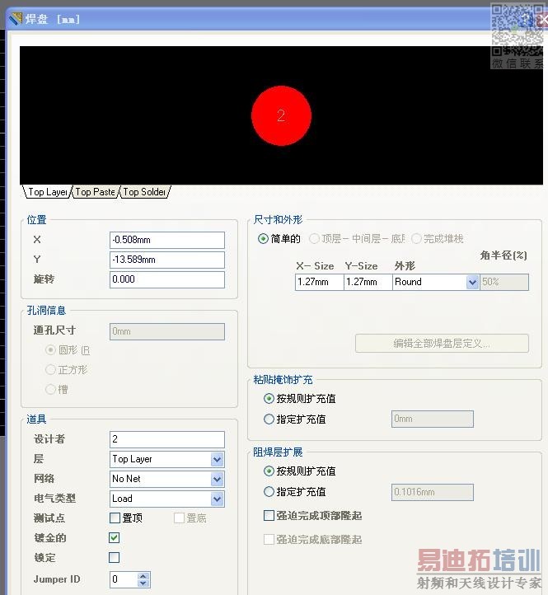Select 阻焊层扩展 指定扩充值 radio
The height and width of the screenshot is (595, 548).
(269, 492)
